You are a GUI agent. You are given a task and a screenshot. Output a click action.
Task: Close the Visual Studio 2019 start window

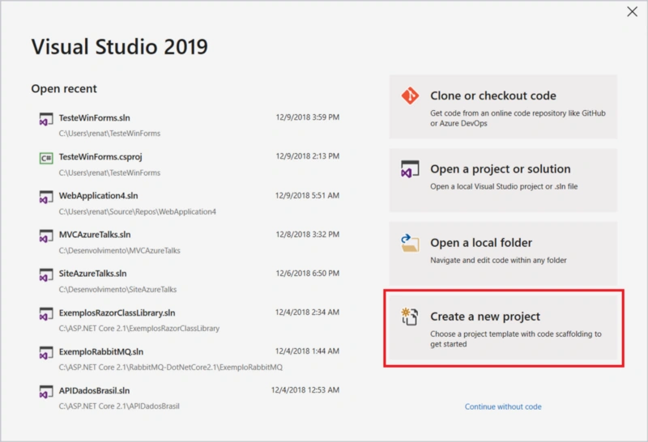(x=632, y=11)
